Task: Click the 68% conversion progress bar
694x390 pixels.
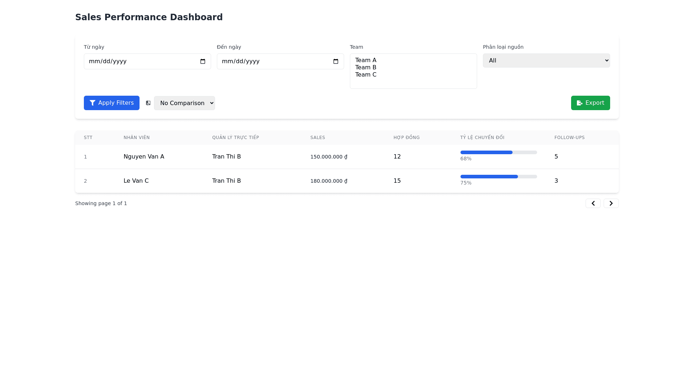Action: tap(498, 152)
